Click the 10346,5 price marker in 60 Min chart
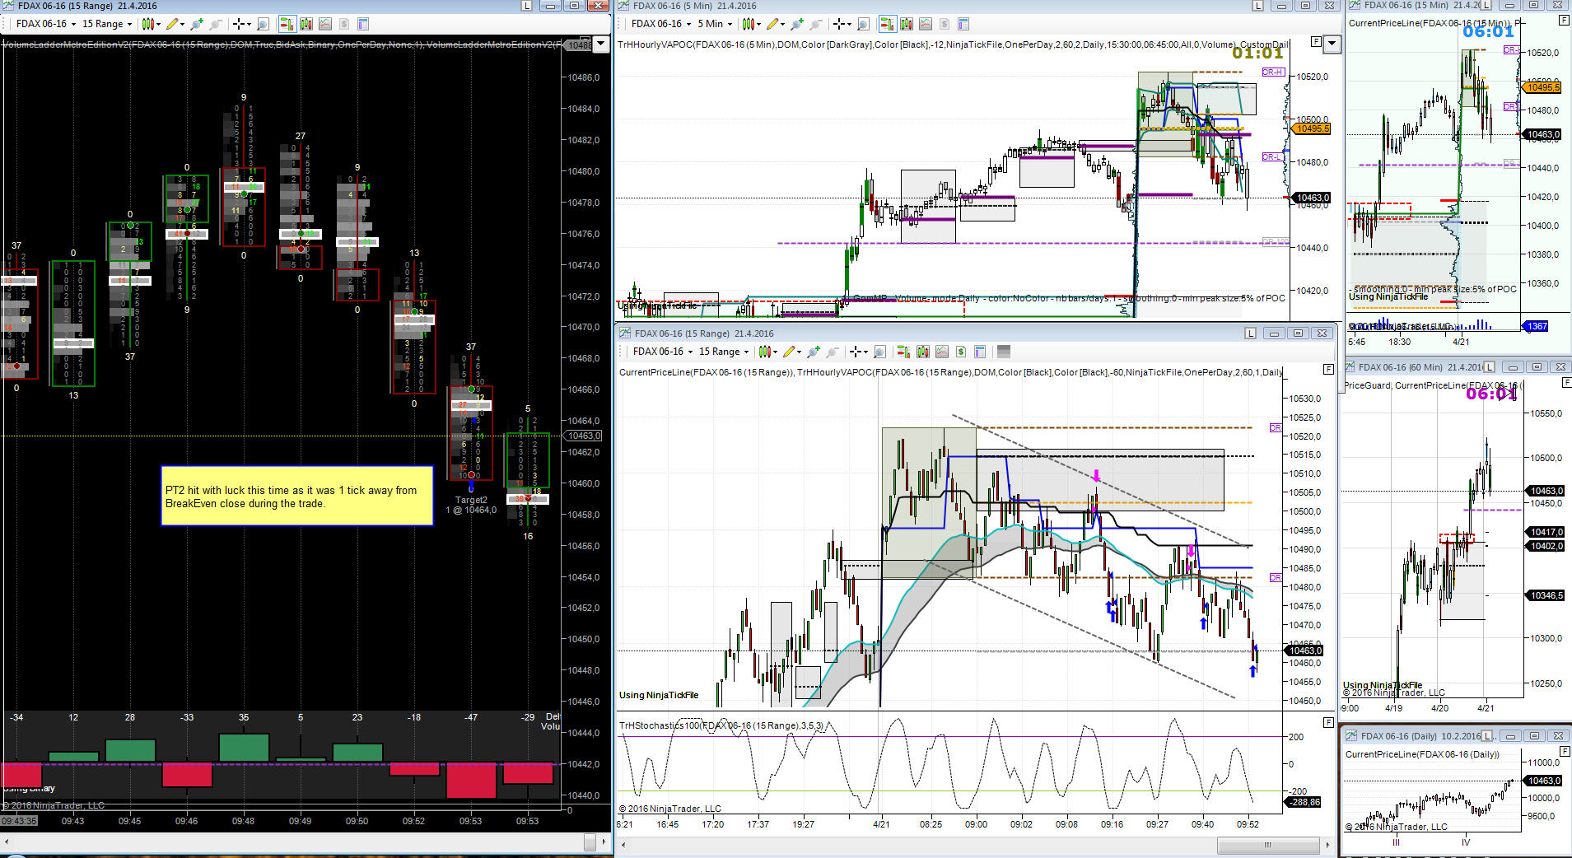1572x858 pixels. click(1546, 595)
